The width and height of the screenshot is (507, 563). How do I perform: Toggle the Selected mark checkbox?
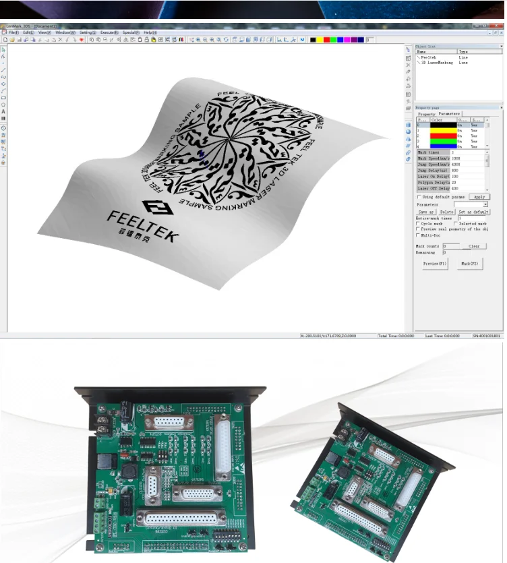point(455,223)
